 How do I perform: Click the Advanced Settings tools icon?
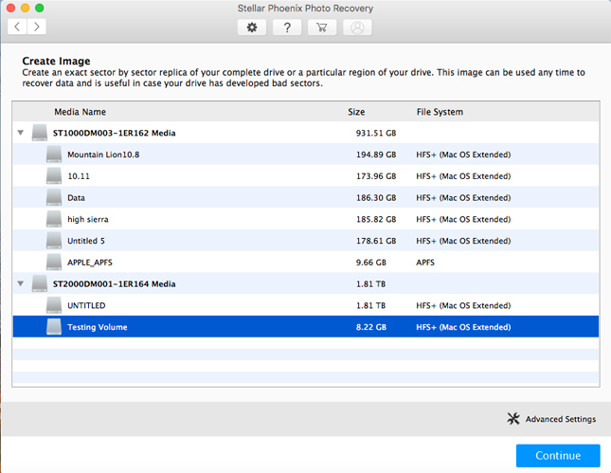[513, 418]
